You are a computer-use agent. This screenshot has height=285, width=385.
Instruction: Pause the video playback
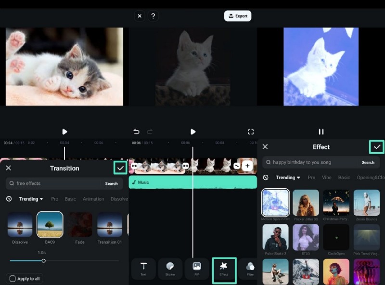click(321, 131)
